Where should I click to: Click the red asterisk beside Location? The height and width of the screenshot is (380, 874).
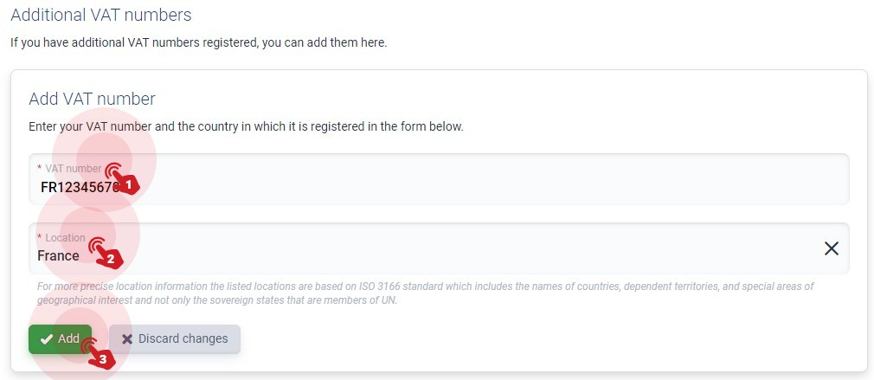tap(40, 237)
